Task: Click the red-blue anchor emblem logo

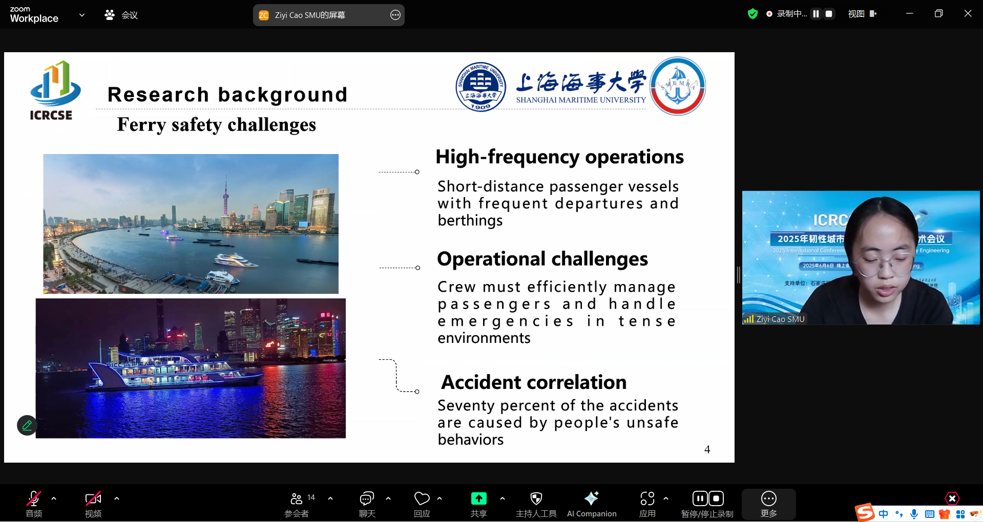Action: pos(678,85)
